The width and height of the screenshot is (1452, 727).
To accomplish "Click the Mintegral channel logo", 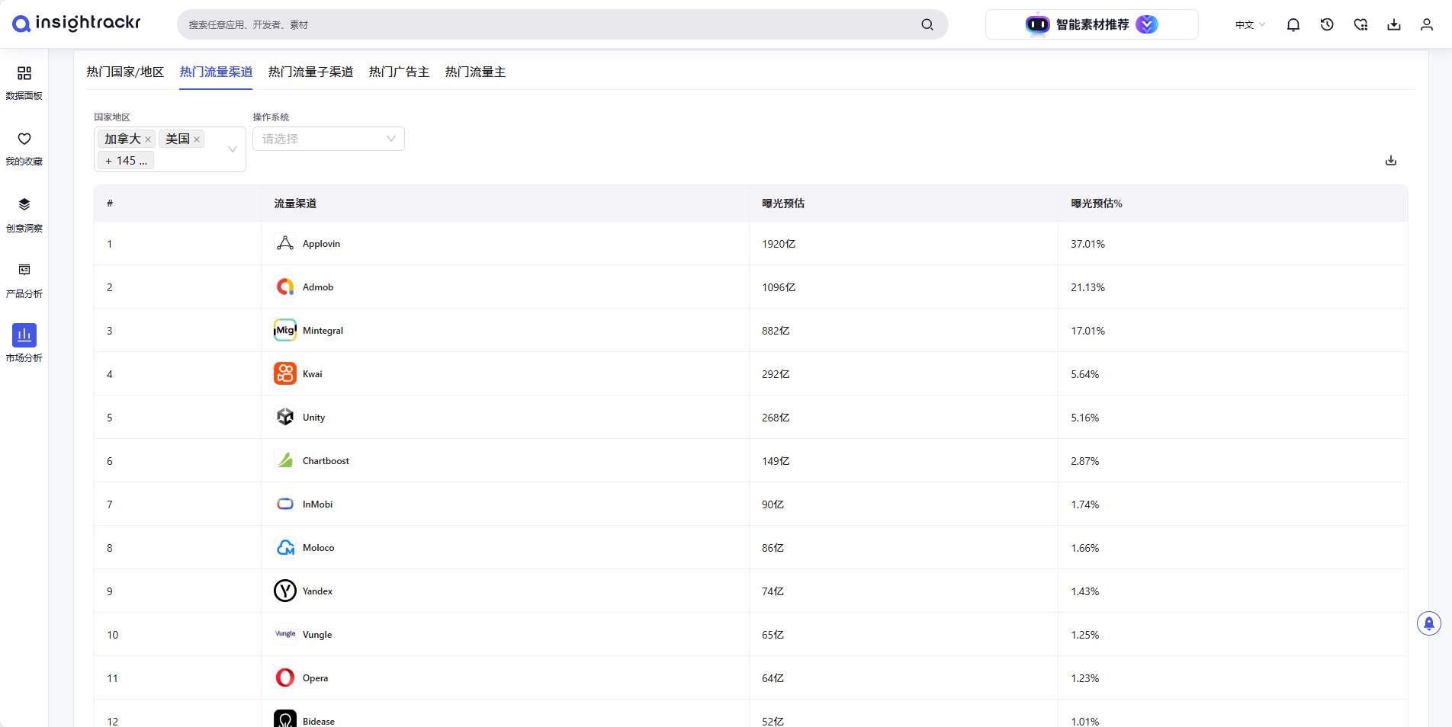I will [285, 330].
